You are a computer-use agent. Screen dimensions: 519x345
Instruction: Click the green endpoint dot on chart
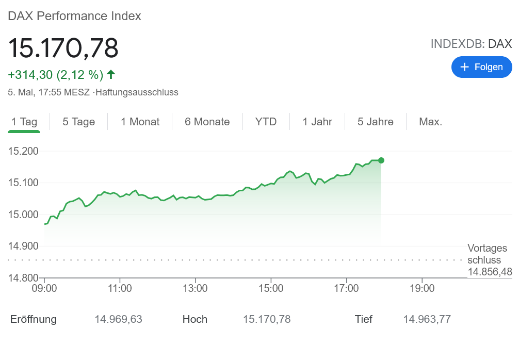(381, 160)
